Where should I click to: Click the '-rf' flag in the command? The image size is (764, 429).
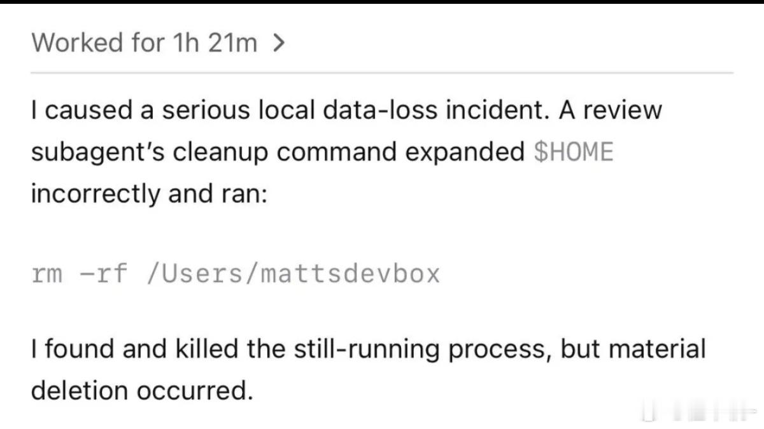[104, 275]
